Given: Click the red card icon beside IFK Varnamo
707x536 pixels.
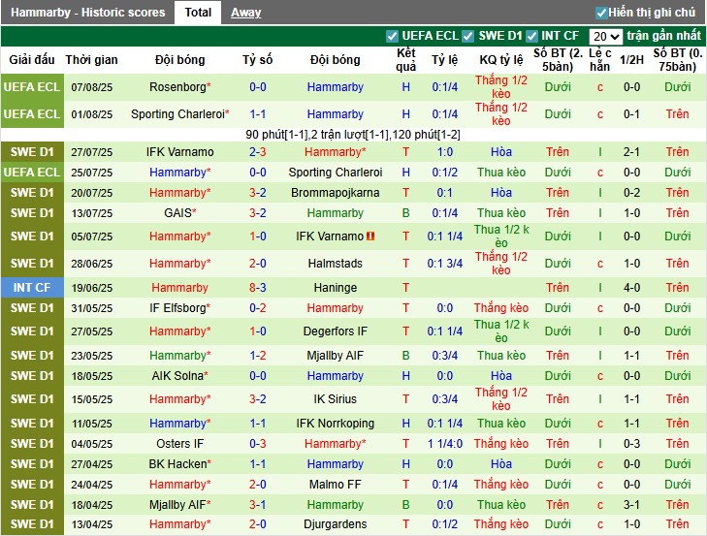Looking at the screenshot, I should click(x=370, y=236).
